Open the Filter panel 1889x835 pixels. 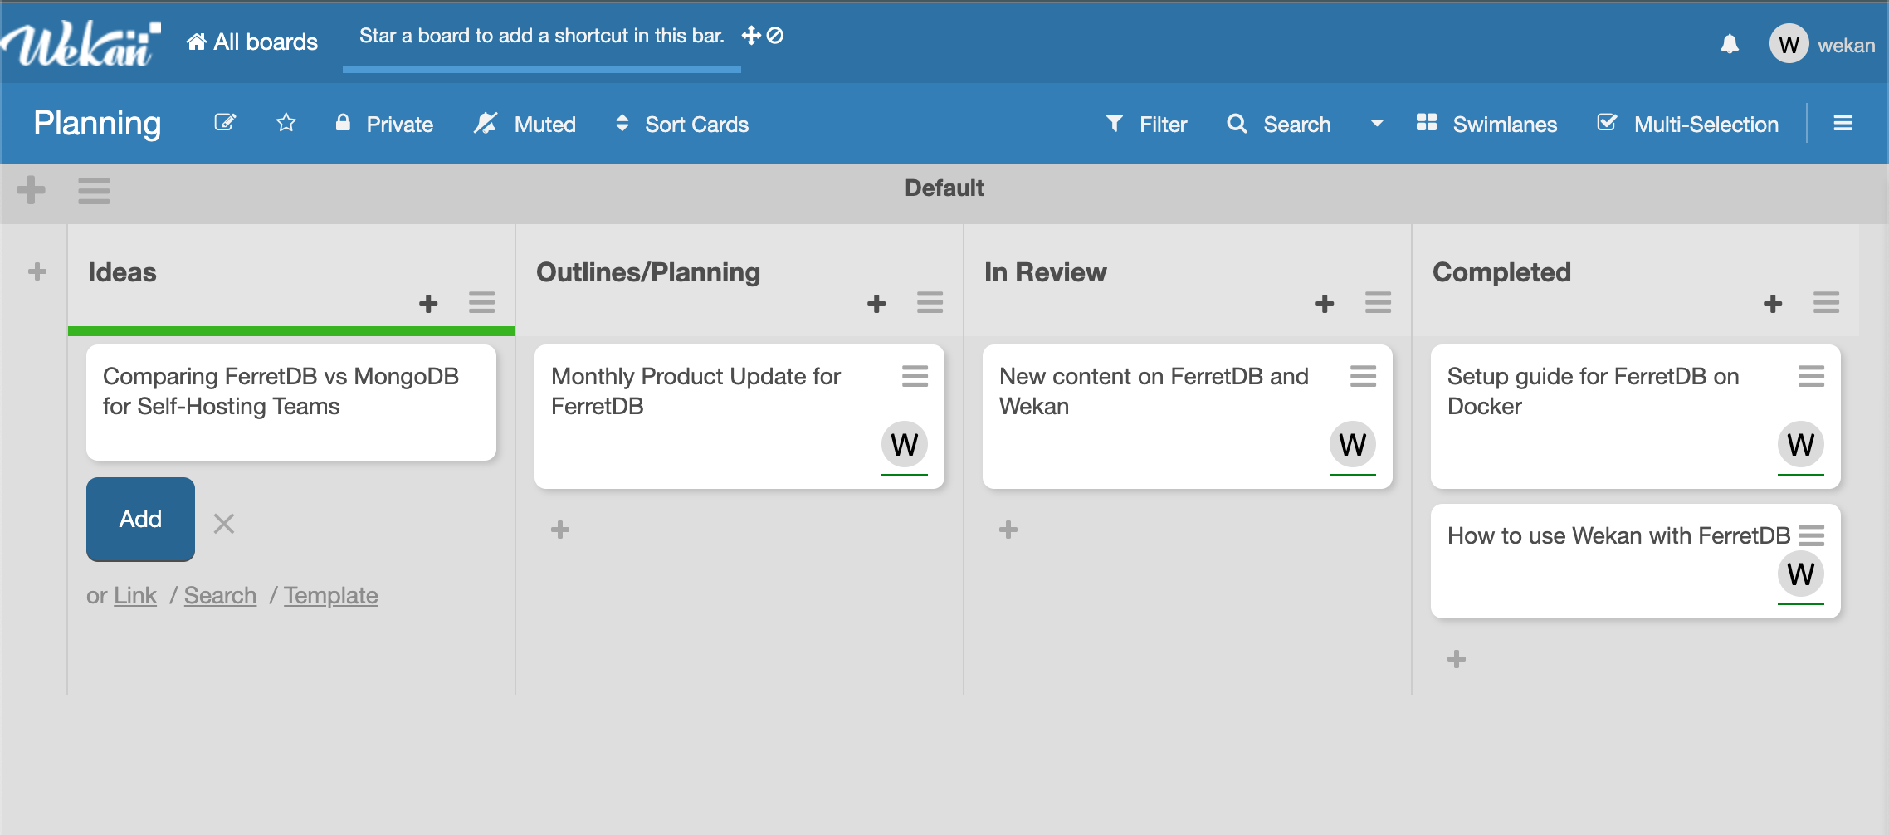click(x=1146, y=124)
